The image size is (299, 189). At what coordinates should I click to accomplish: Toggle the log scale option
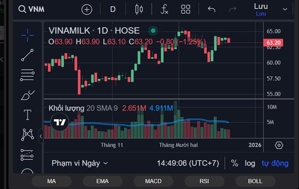pyautogui.click(x=250, y=163)
